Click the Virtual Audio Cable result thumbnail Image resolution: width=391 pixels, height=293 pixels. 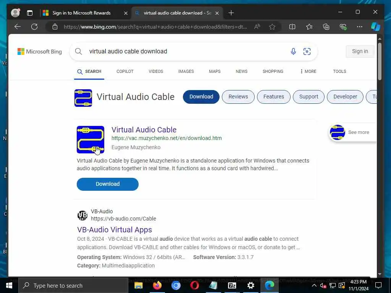tap(90, 140)
